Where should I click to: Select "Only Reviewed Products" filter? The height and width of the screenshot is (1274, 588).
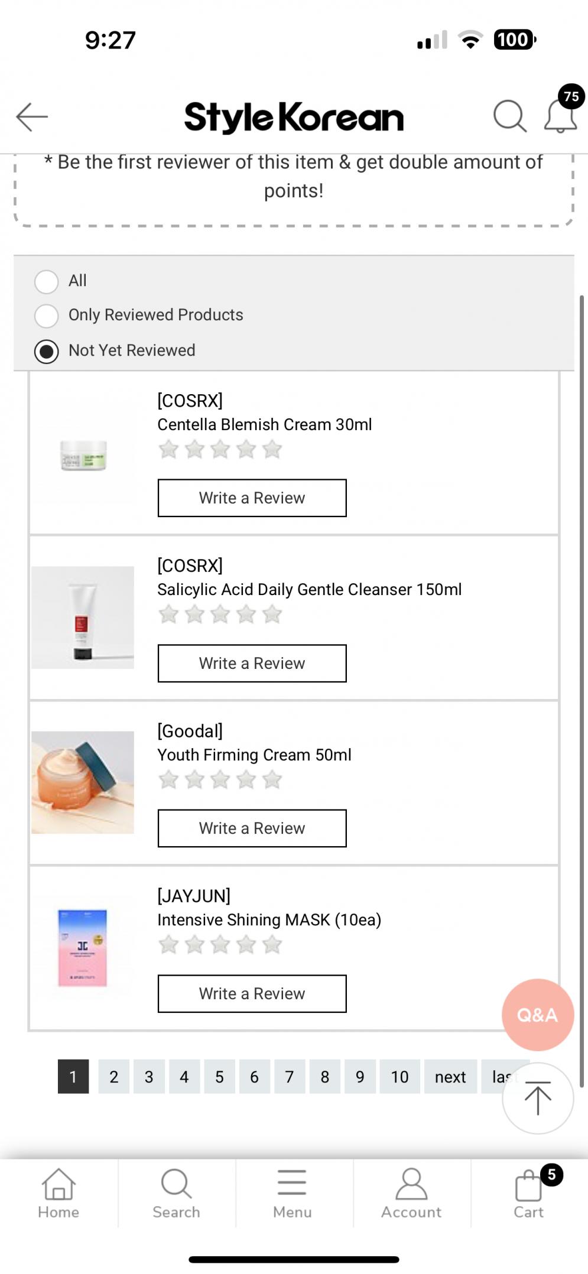[x=47, y=316]
